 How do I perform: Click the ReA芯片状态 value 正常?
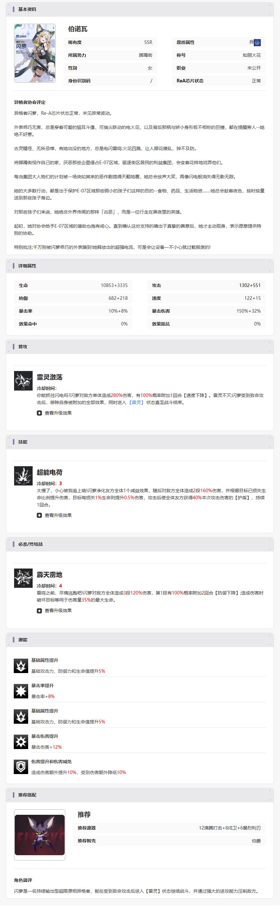click(257, 81)
